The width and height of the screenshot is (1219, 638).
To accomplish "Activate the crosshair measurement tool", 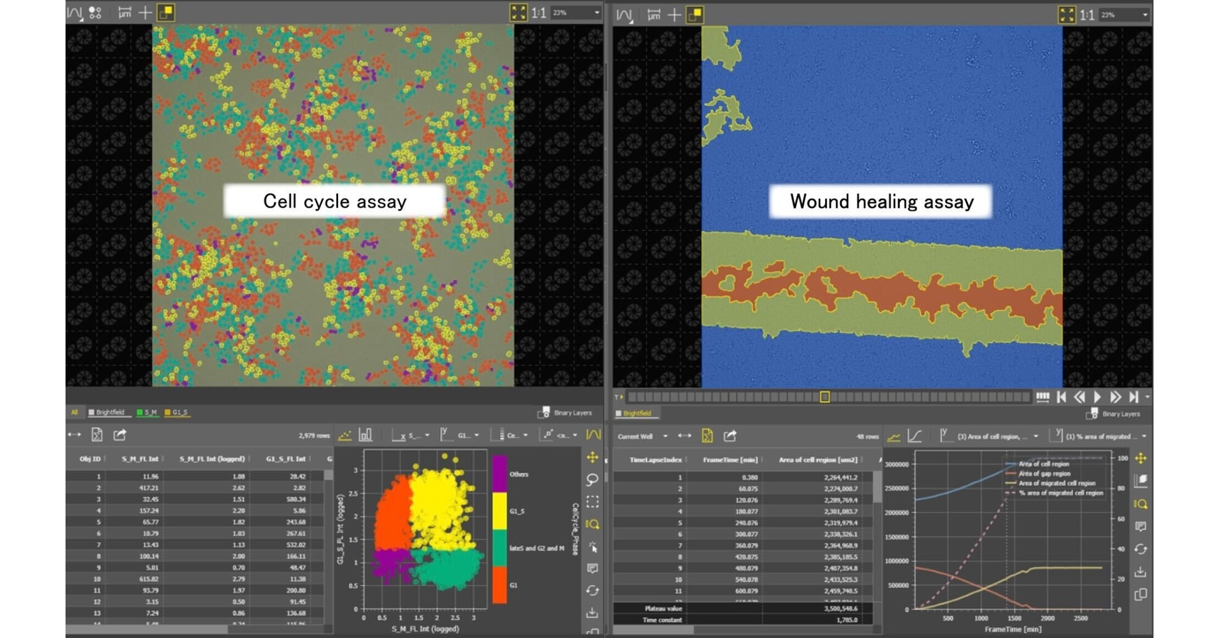I will tap(146, 11).
